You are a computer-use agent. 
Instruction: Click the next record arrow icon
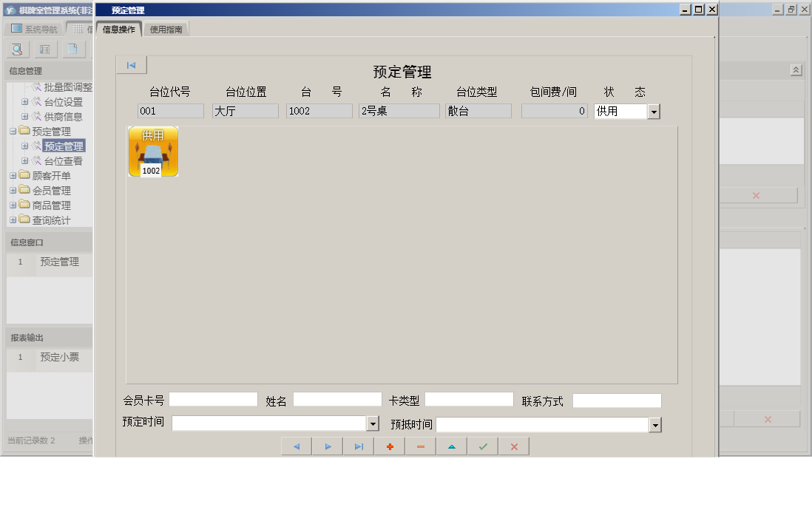pos(327,446)
